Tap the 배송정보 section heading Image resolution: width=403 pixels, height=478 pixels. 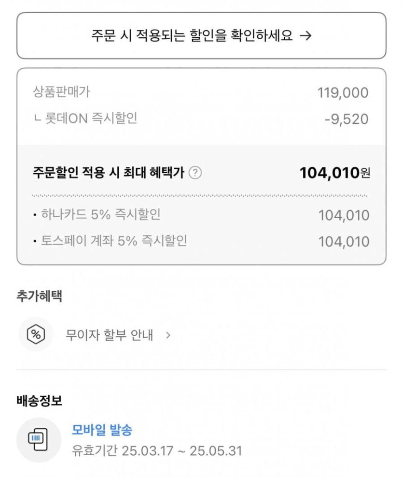39,401
